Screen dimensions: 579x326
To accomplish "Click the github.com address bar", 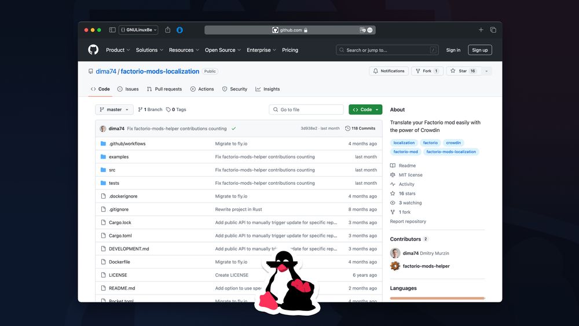I will pos(290,30).
